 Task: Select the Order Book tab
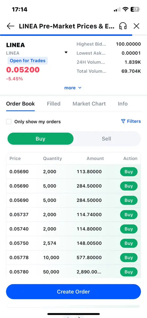point(20,104)
